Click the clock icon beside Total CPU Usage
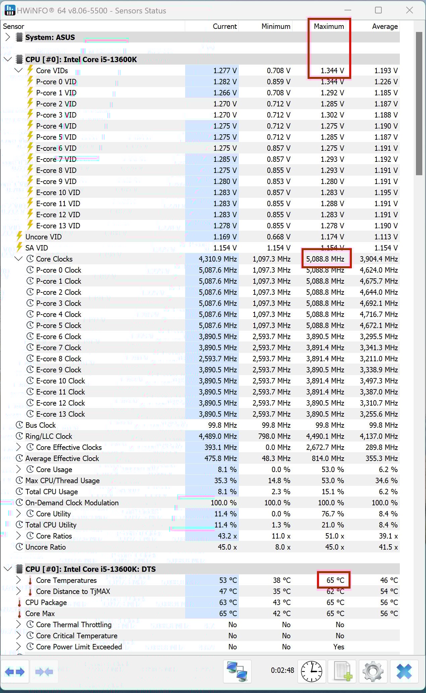 pos(19,492)
